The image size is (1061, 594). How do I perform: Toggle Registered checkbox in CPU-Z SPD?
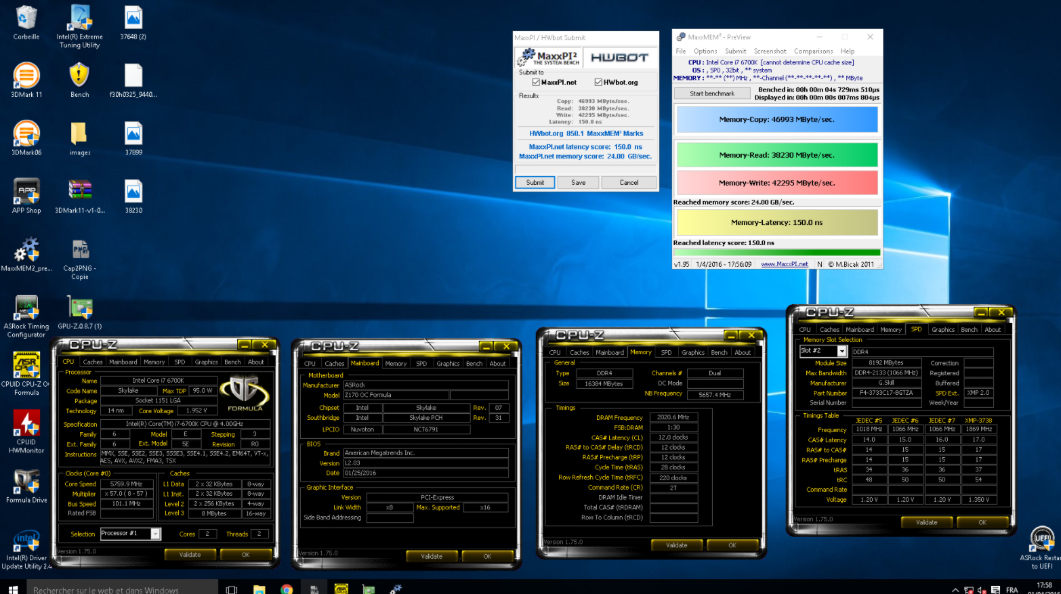978,373
